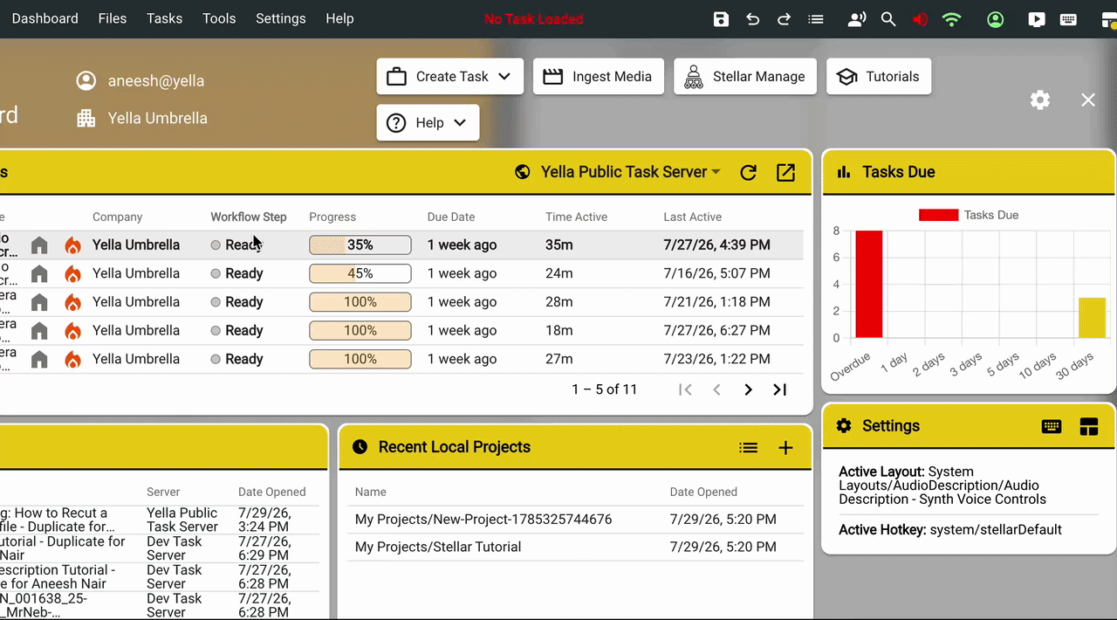Open the Files menu
Viewport: 1117px width, 620px height.
(112, 18)
